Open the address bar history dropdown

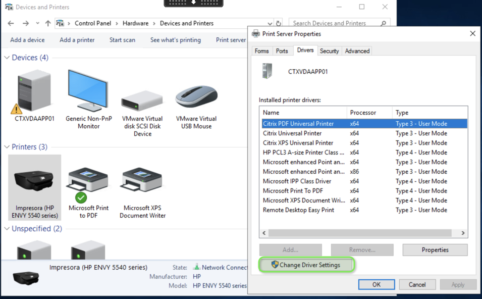click(270, 23)
